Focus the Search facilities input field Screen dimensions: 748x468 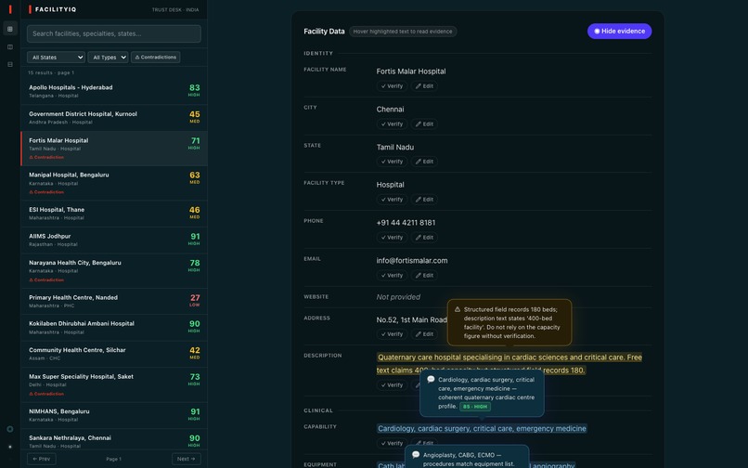(114, 34)
